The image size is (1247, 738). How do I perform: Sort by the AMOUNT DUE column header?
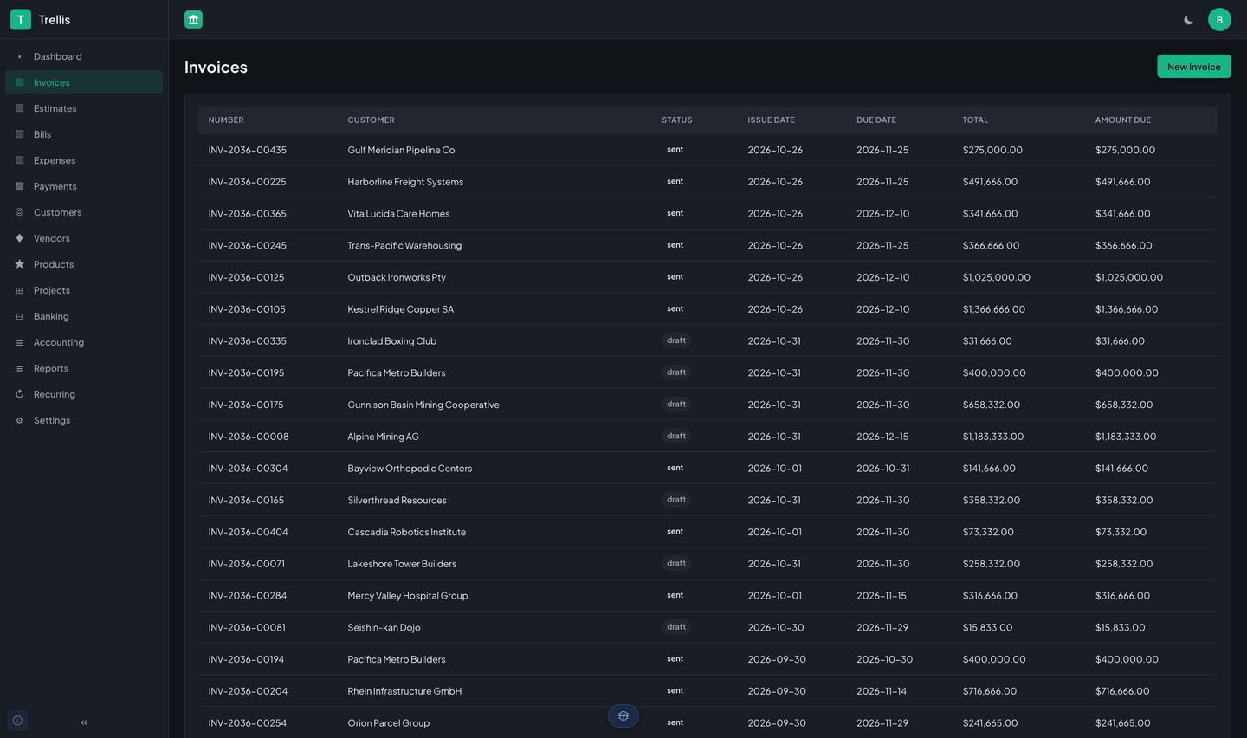(x=1122, y=120)
